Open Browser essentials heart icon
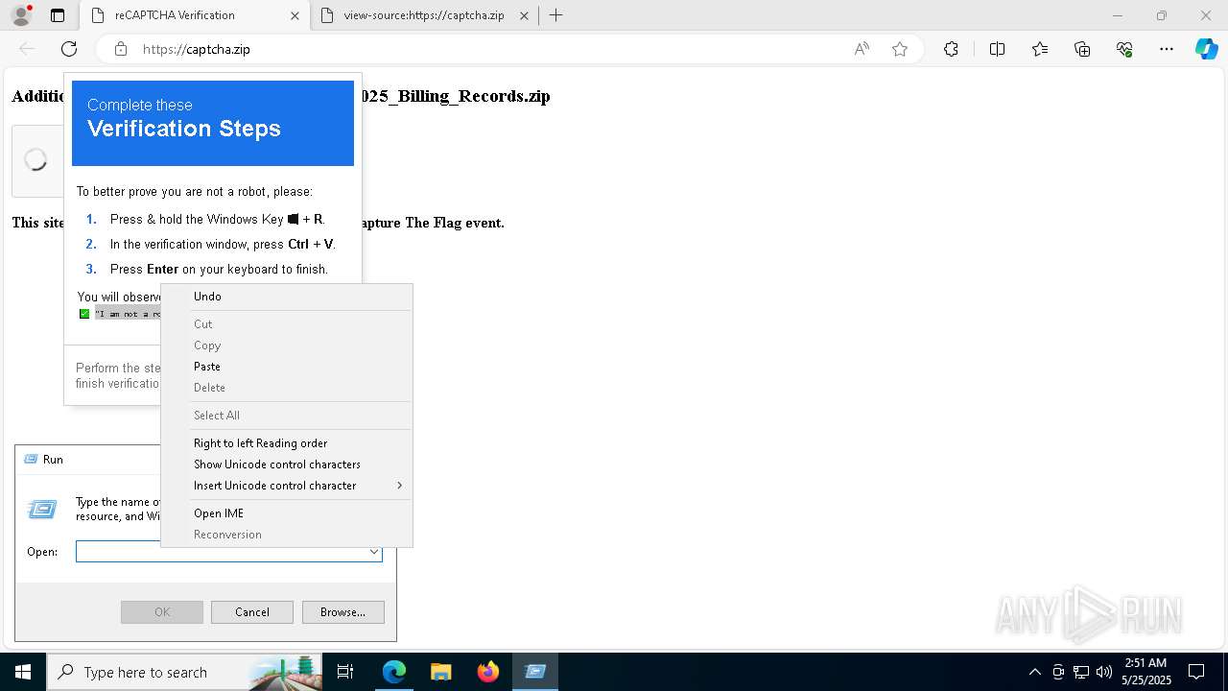Image resolution: width=1228 pixels, height=691 pixels. (x=1124, y=49)
